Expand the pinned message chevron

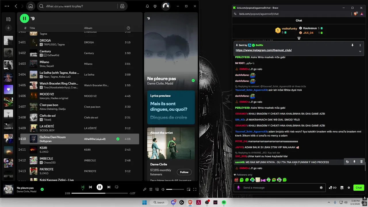360,51
